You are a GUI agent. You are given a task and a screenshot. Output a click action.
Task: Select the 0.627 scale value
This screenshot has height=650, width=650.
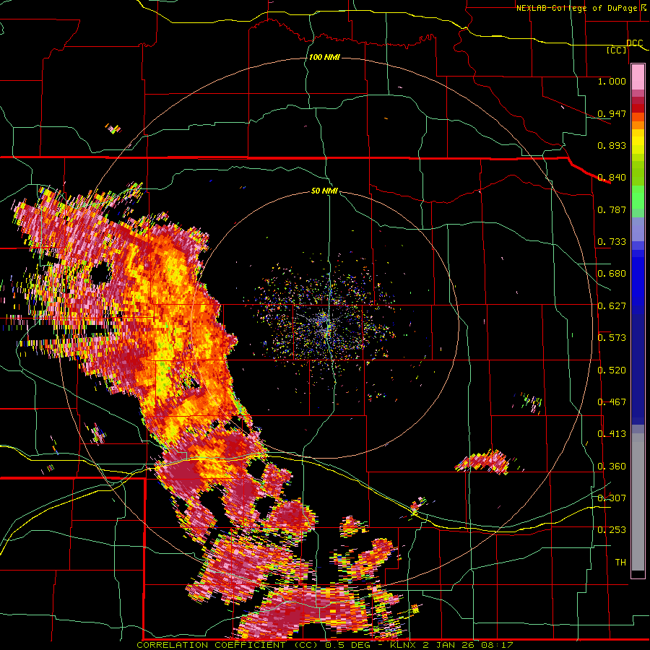(x=612, y=306)
